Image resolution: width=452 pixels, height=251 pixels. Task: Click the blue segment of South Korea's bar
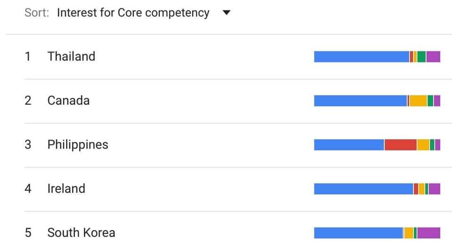tap(358, 233)
